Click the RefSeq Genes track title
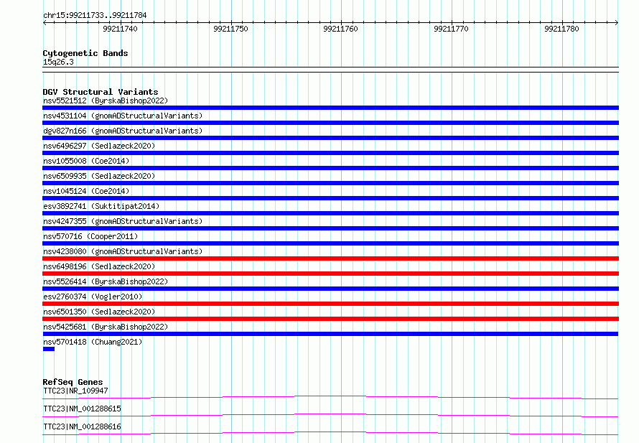The height and width of the screenshot is (443, 639). click(73, 382)
